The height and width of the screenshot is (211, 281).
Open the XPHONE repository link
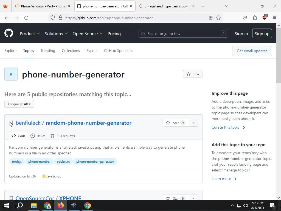coord(70,198)
